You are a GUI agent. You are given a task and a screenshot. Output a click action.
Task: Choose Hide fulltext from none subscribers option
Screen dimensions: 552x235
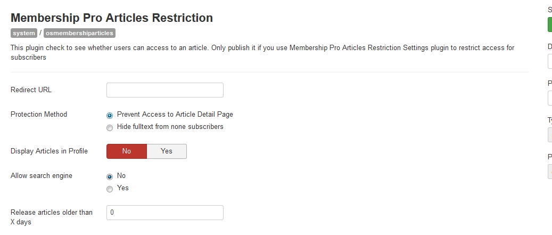[110, 128]
